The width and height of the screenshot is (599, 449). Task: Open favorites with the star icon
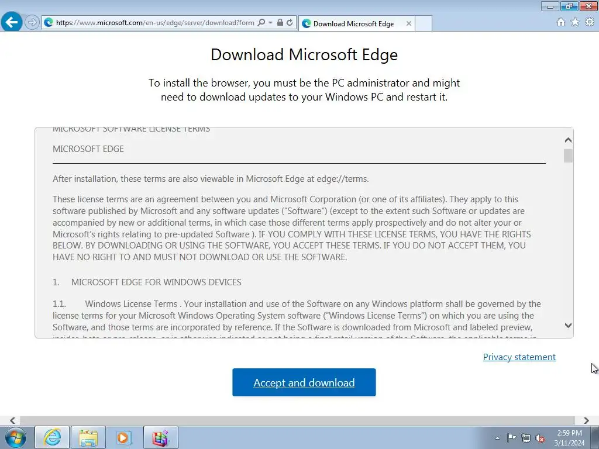575,22
